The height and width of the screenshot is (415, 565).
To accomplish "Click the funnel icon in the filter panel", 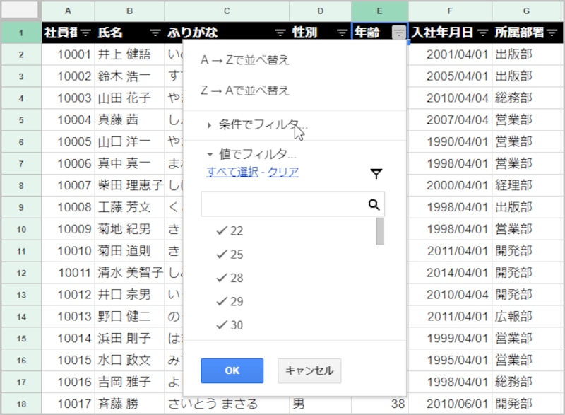I will pyautogui.click(x=377, y=173).
